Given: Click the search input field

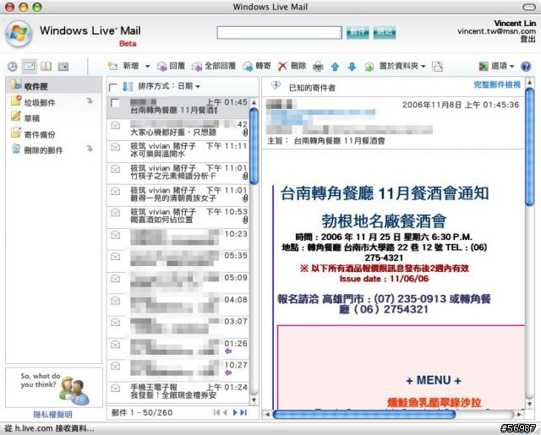Looking at the screenshot, I should pyautogui.click(x=280, y=33).
